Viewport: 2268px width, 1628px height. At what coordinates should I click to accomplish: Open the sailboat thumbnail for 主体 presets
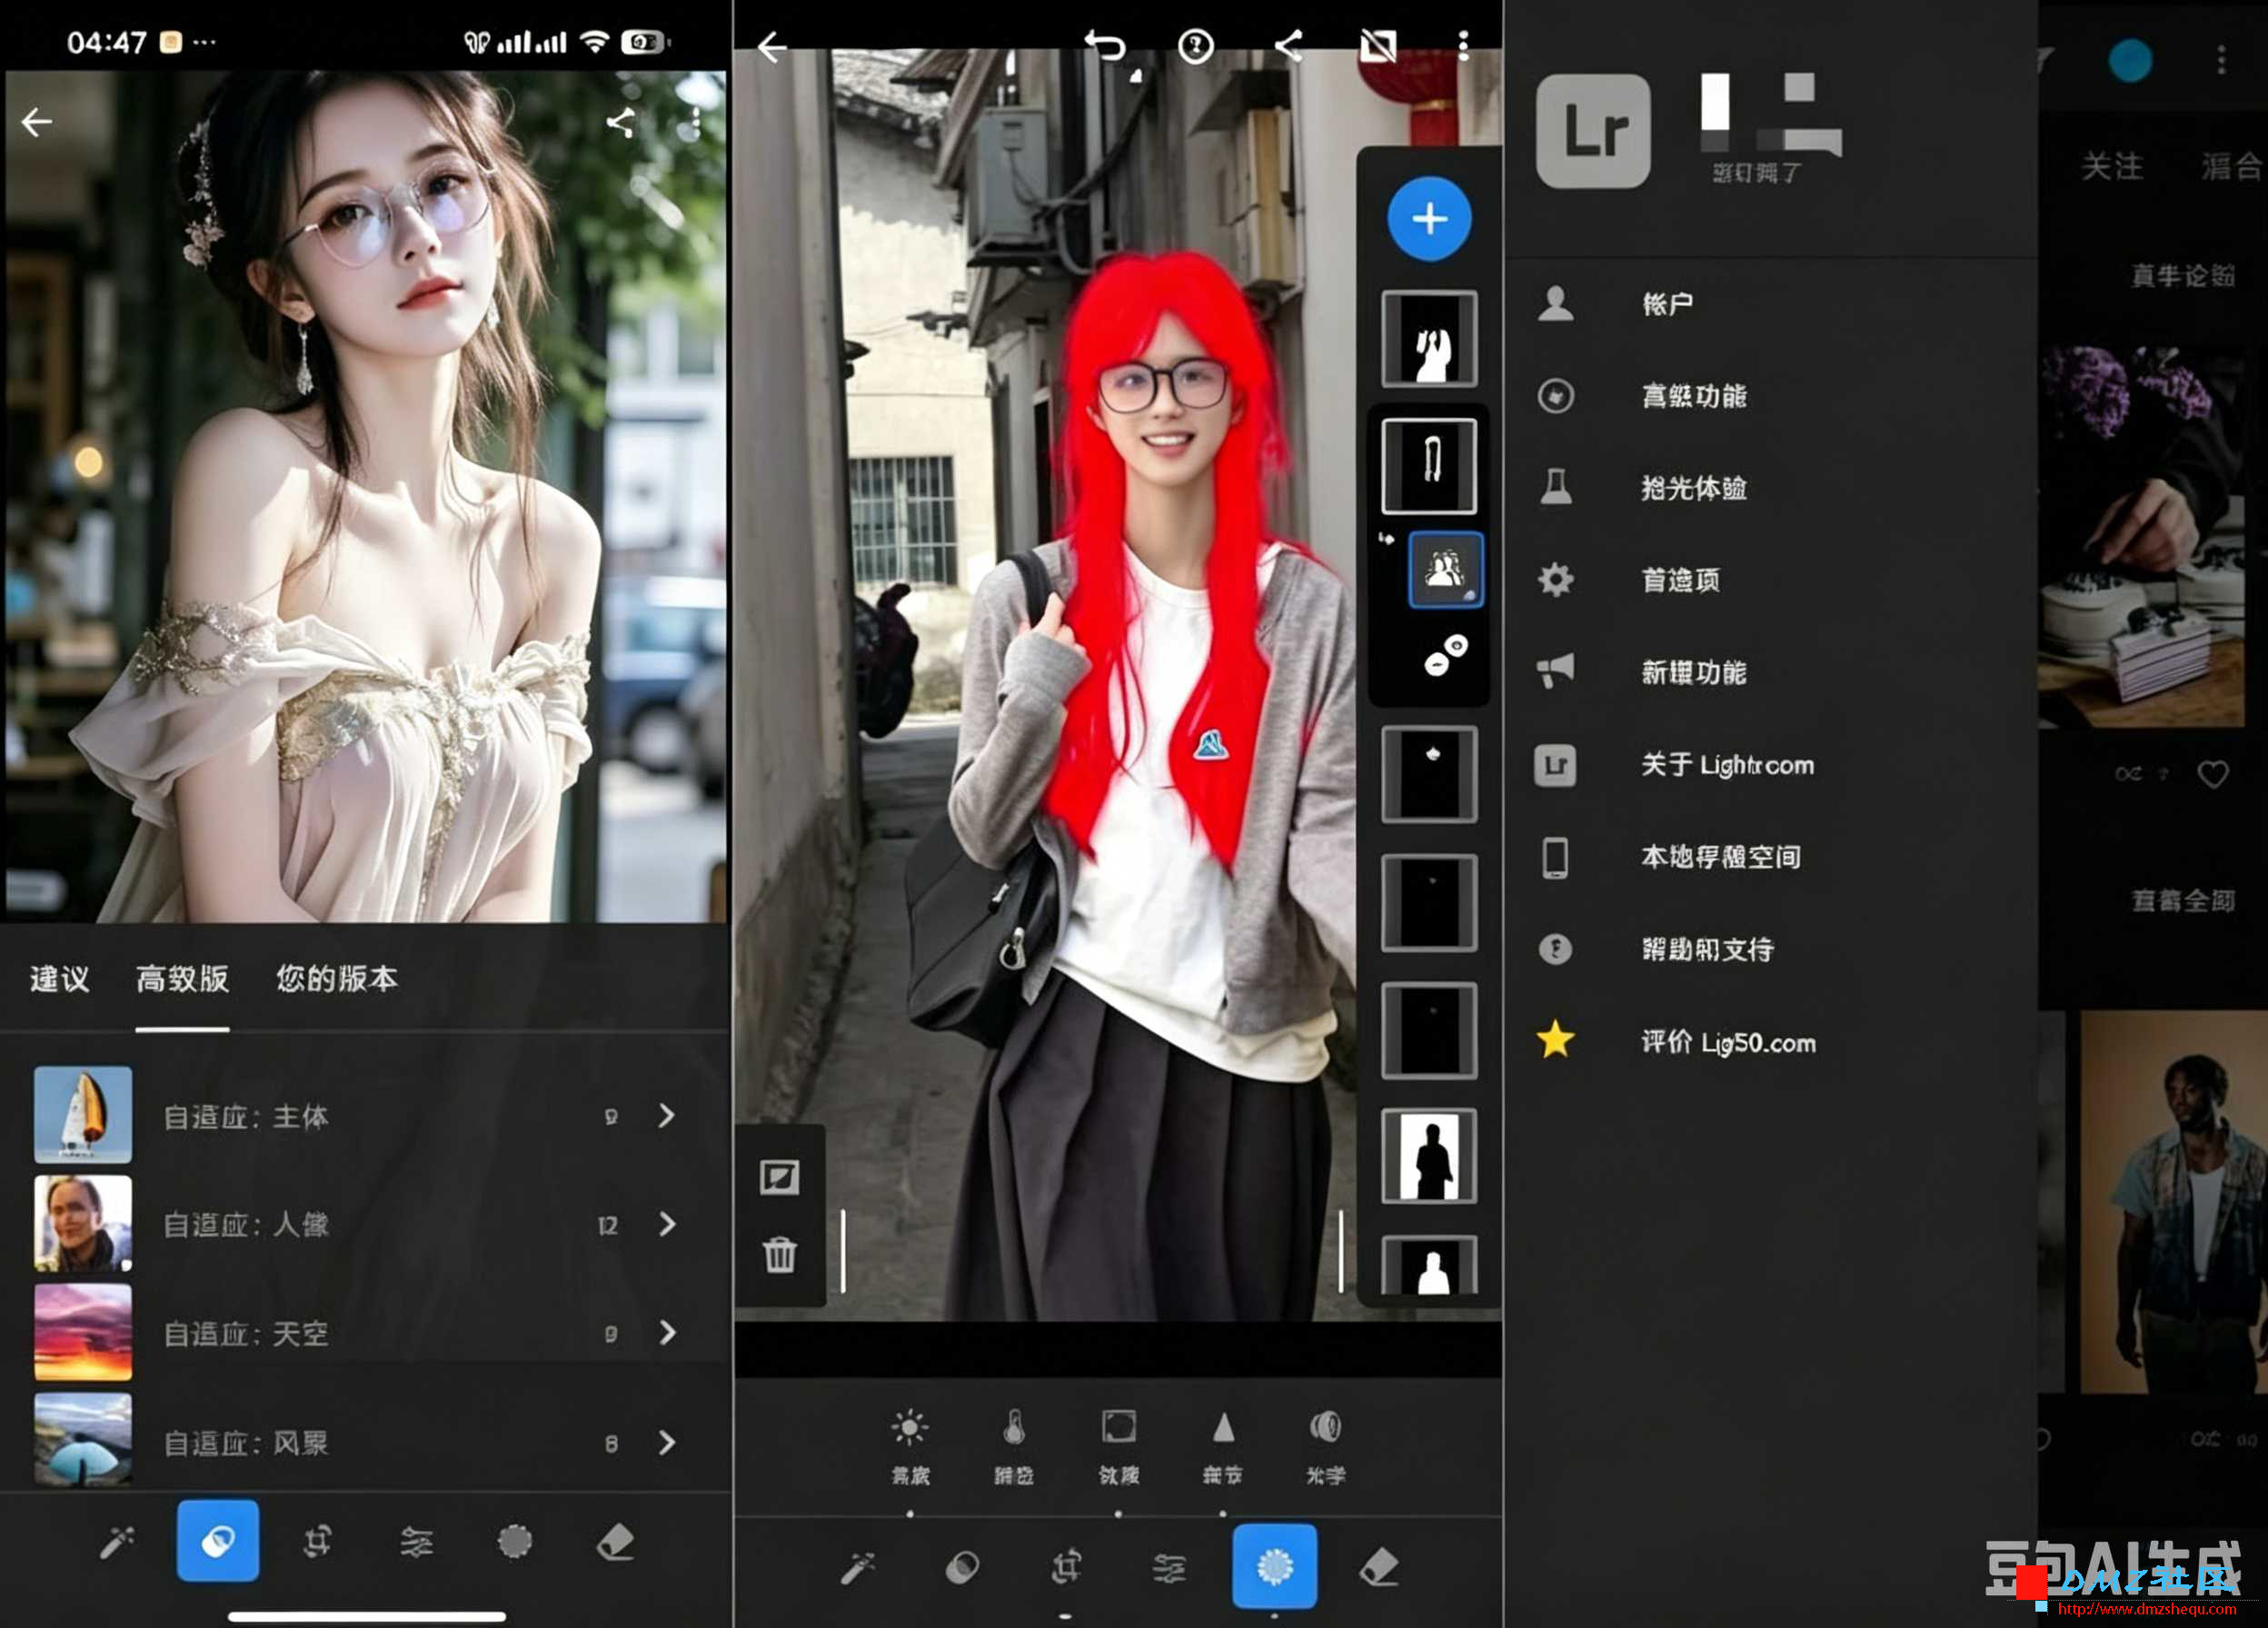pos(83,1114)
